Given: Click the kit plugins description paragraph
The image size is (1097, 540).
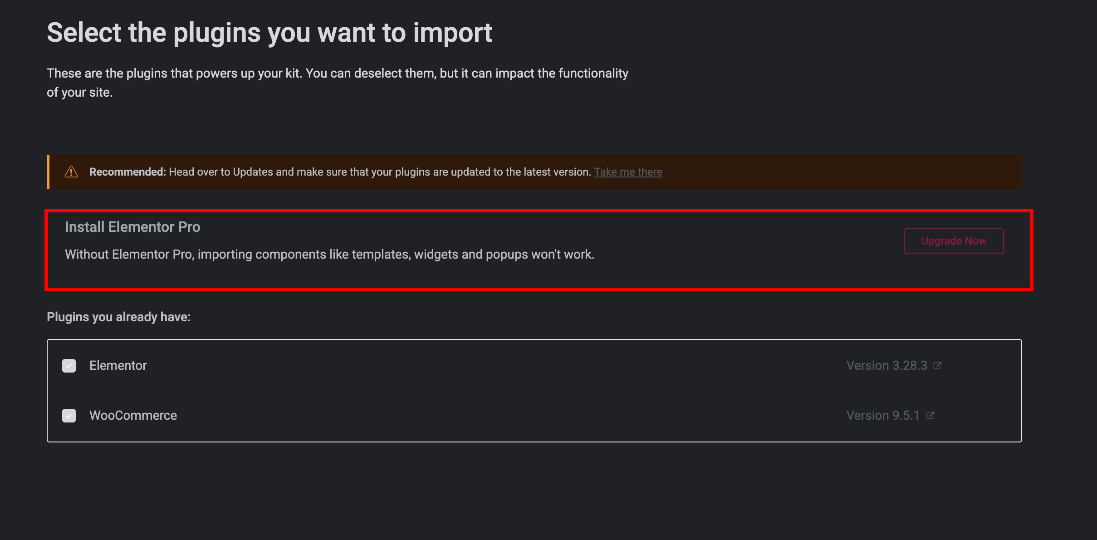Looking at the screenshot, I should tap(338, 83).
